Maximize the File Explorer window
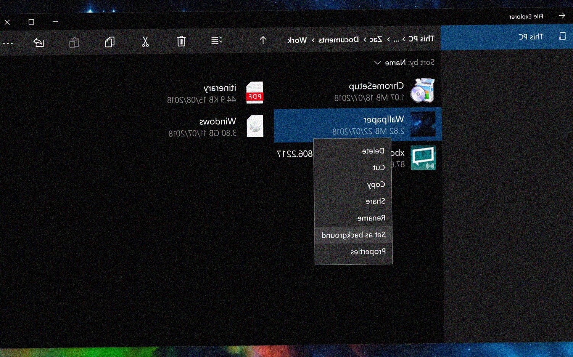573x357 pixels. (x=31, y=22)
